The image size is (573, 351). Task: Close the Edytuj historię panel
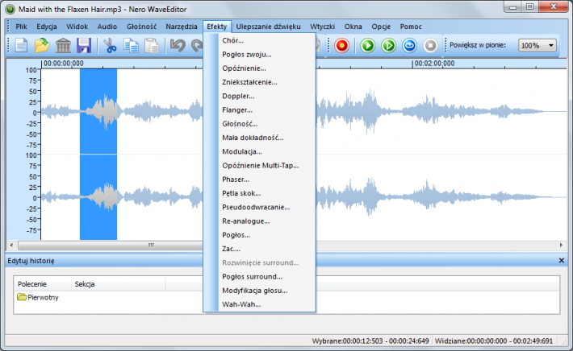[x=562, y=261]
